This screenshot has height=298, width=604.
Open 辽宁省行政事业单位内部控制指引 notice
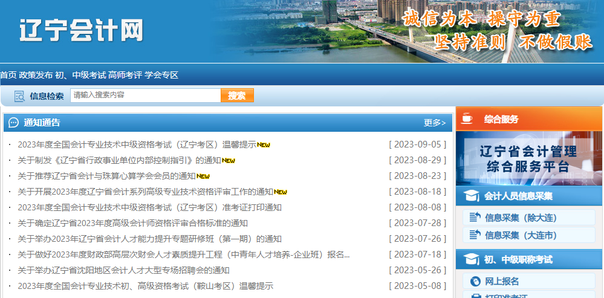pos(120,160)
